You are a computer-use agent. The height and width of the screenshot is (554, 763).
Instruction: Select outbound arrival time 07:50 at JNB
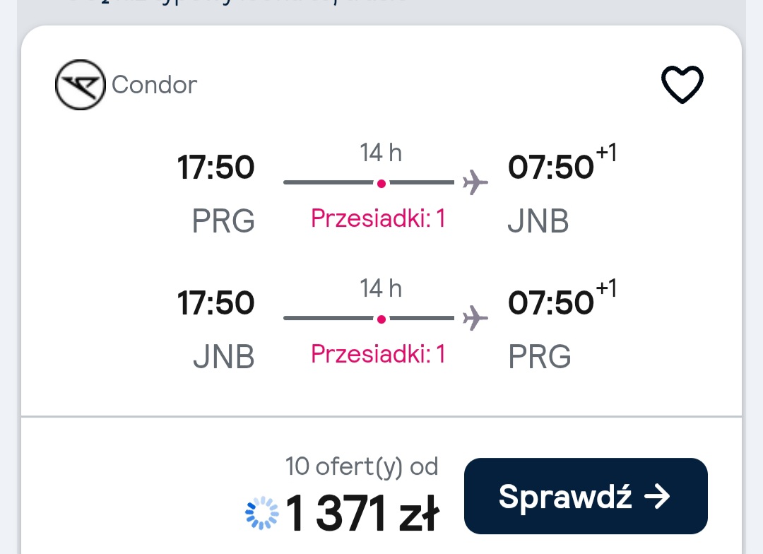pyautogui.click(x=550, y=167)
